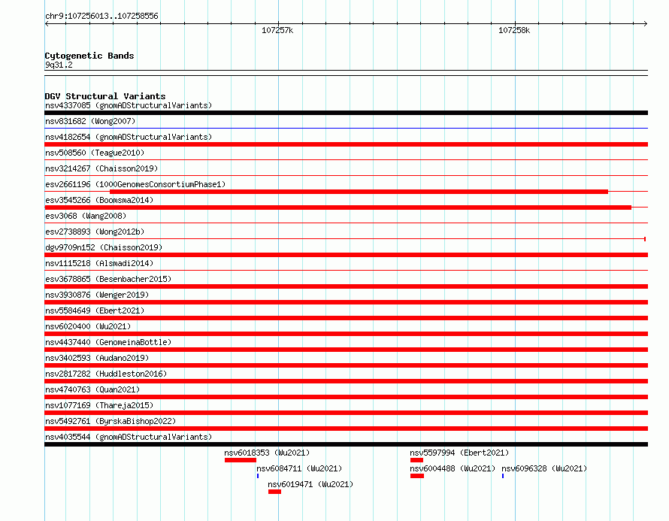Click nsv4437440 (GenomeinaBottle) label
The height and width of the screenshot is (521, 669).
click(x=108, y=342)
